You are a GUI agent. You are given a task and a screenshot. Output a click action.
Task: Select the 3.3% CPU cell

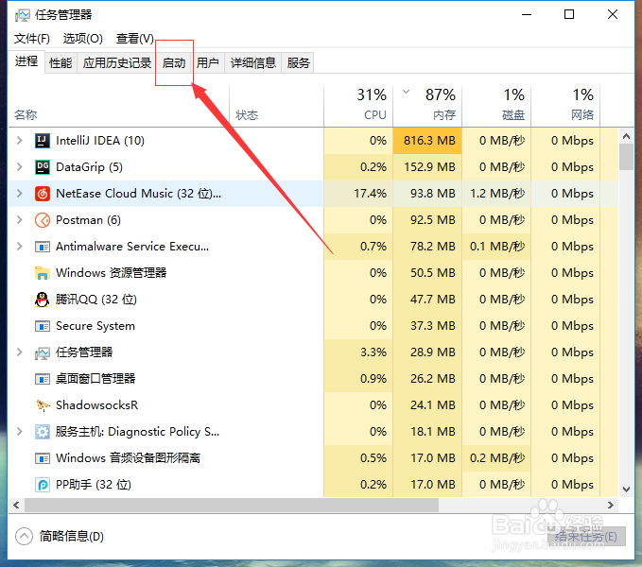click(358, 352)
